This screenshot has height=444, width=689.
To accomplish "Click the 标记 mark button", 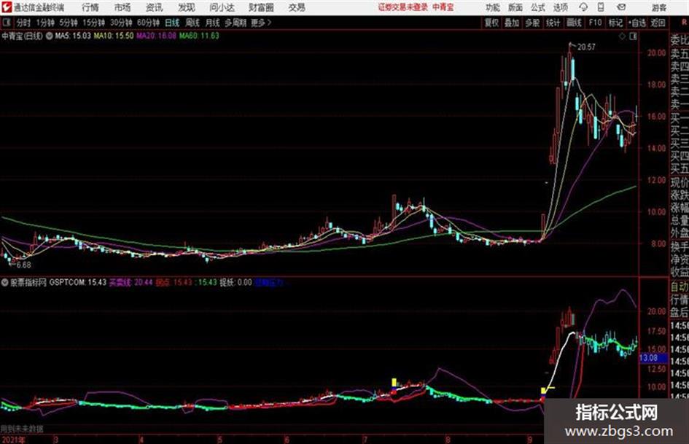I will click(615, 23).
